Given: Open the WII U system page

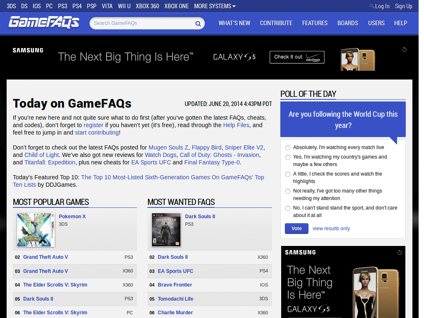Looking at the screenshot, I should [x=124, y=6].
